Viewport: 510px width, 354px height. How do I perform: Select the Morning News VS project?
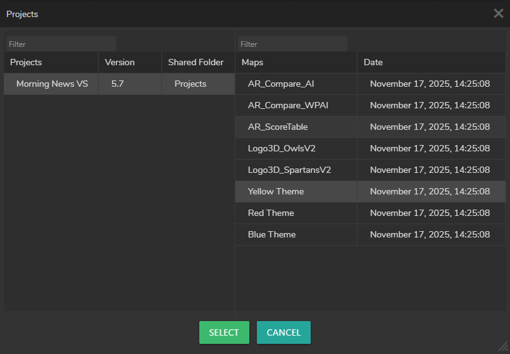52,84
